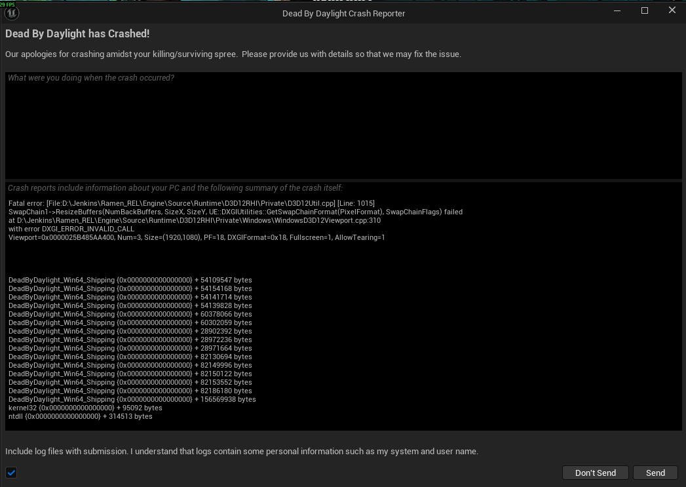
Task: Click the ntdll stack trace line
Action: click(x=81, y=417)
